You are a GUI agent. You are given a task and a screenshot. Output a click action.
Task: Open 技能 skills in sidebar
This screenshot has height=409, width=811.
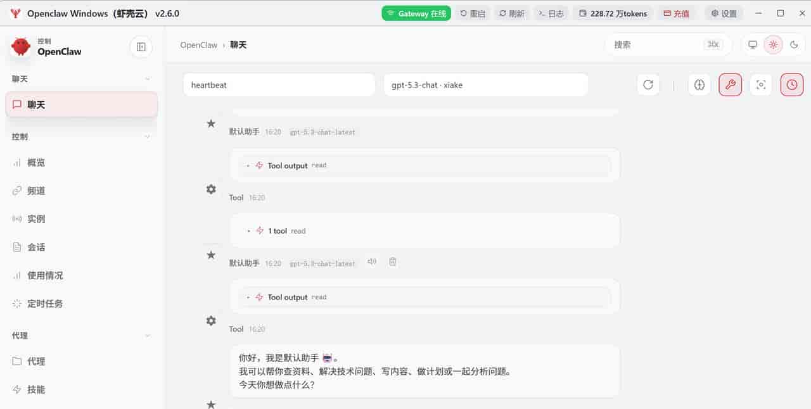(x=81, y=389)
